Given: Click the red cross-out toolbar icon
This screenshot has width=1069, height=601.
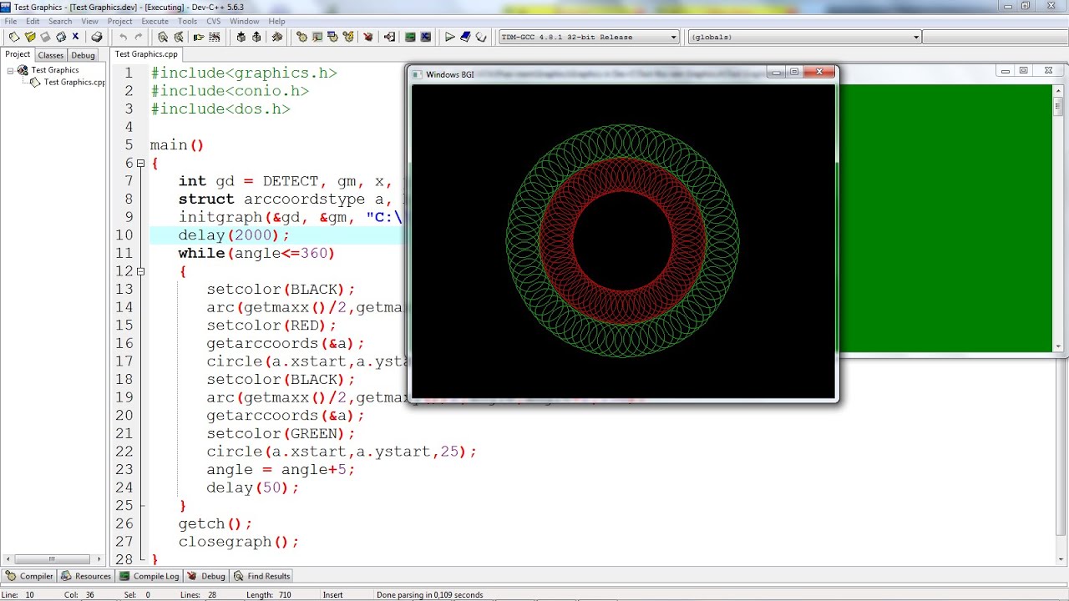Looking at the screenshot, I should (367, 37).
